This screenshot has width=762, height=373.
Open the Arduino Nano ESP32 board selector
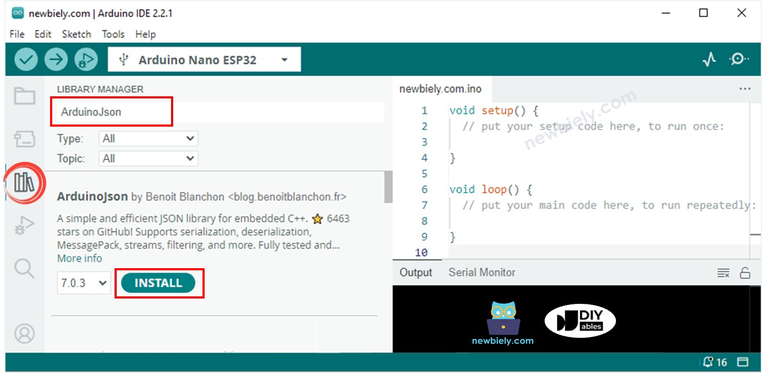click(x=203, y=59)
